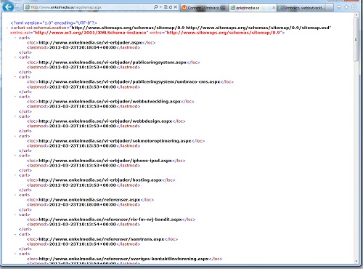Collapse the url node for referenser.aspx
363x269 pixels.
tap(15, 195)
